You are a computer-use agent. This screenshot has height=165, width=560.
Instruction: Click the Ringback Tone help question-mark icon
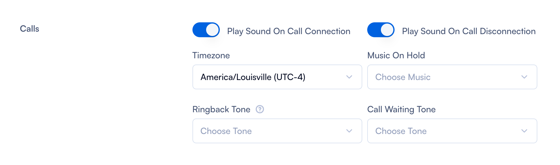click(260, 109)
